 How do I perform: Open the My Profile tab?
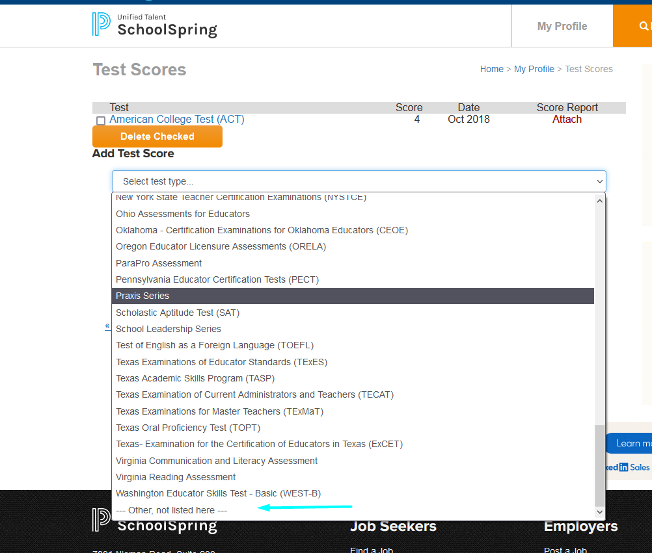pyautogui.click(x=562, y=26)
